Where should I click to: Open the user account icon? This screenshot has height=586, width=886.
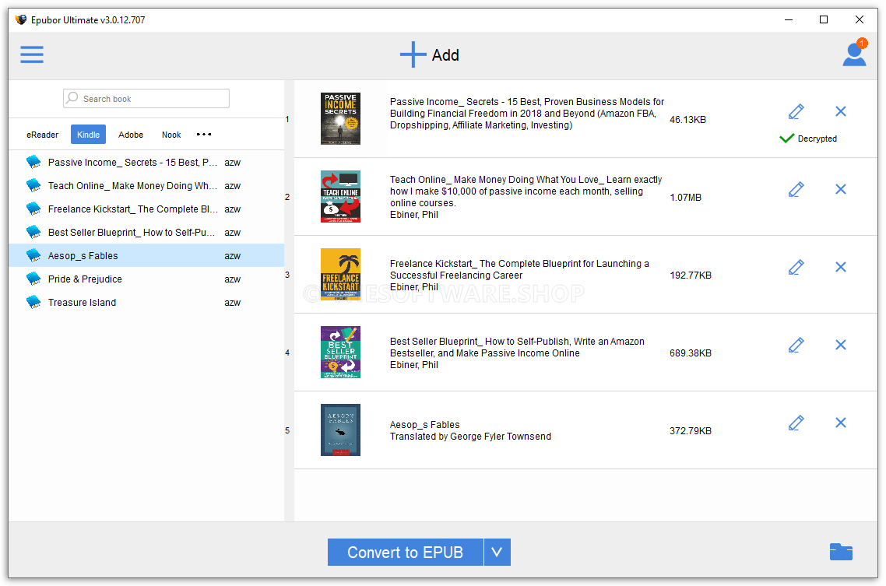pos(854,54)
